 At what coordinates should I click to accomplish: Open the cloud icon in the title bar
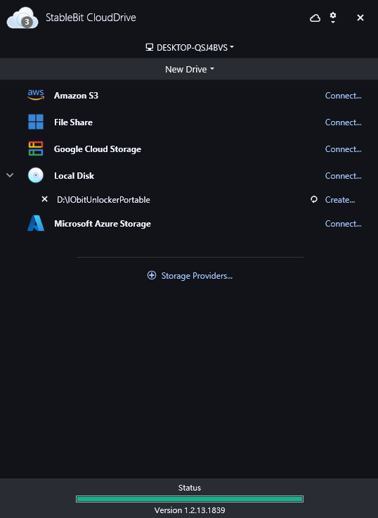[315, 18]
